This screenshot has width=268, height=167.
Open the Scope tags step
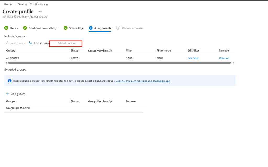(x=76, y=28)
